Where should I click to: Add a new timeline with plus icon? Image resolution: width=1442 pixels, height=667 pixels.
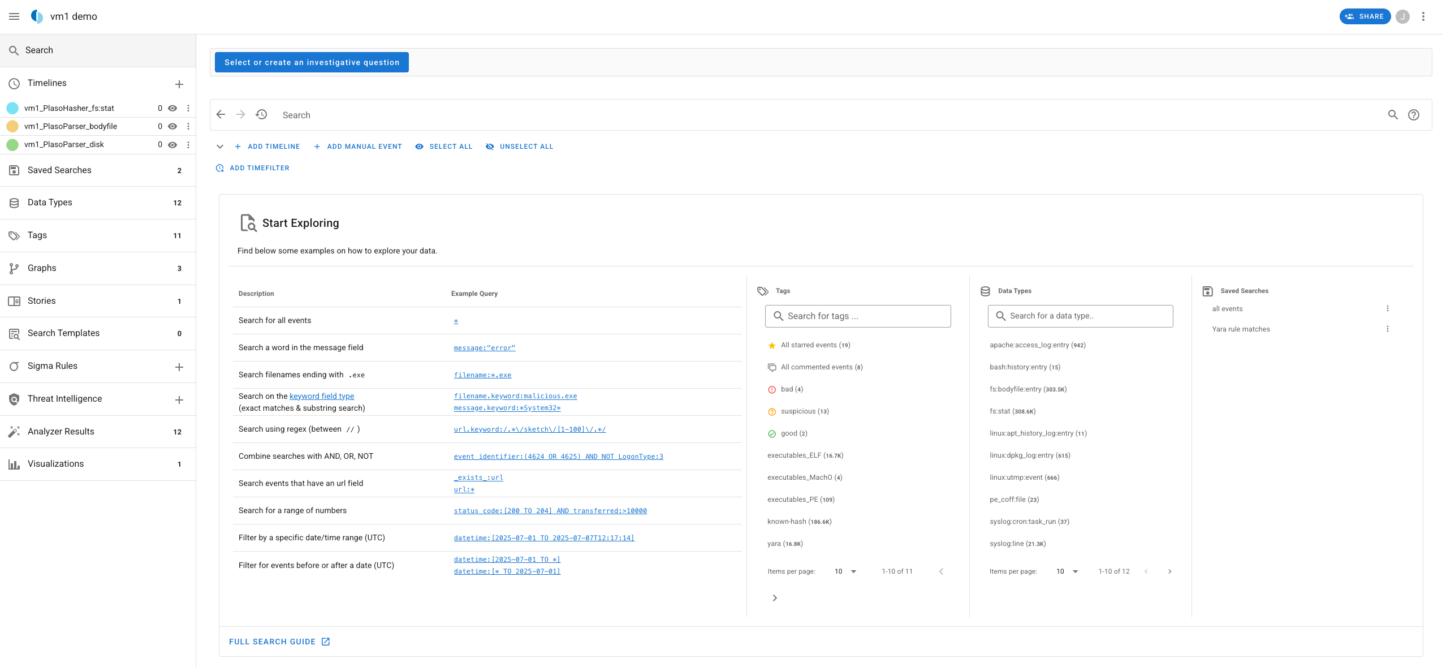pyautogui.click(x=179, y=84)
